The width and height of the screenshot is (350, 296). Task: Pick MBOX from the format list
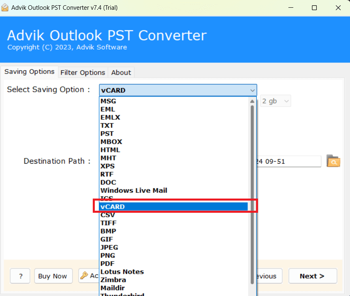coord(174,142)
